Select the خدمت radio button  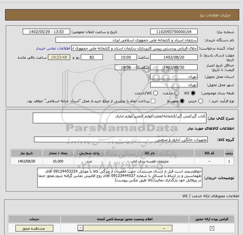tap(177, 93)
